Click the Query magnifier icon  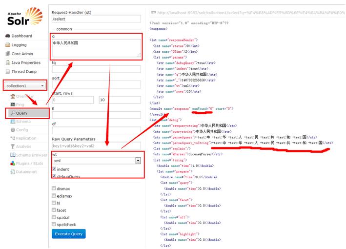13,113
